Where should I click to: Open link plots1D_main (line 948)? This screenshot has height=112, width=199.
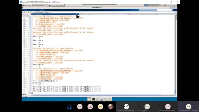pos(51,58)
